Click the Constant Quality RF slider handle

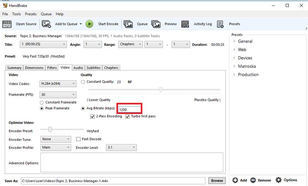[x=161, y=90]
